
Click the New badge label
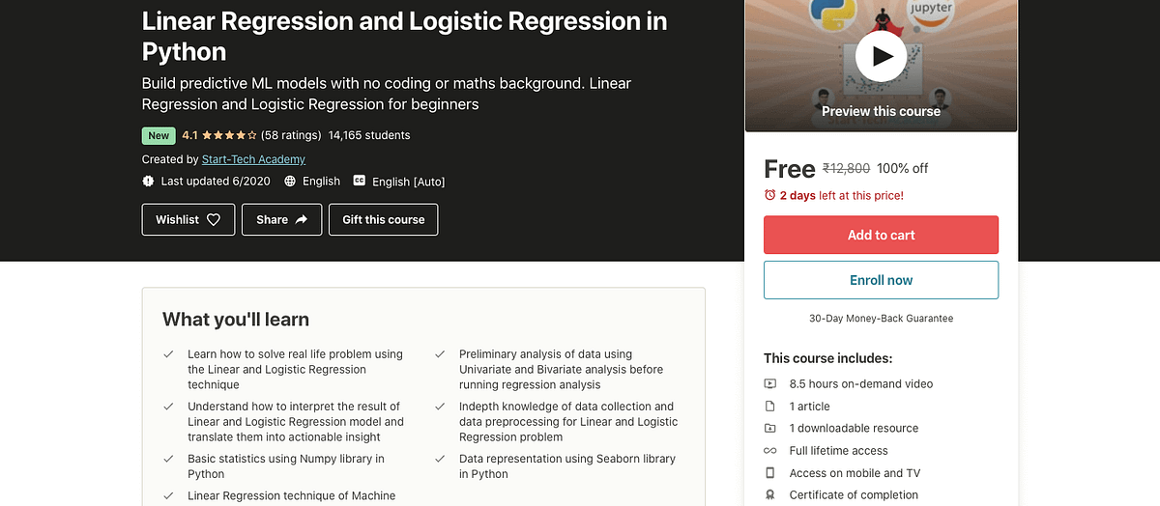point(159,135)
